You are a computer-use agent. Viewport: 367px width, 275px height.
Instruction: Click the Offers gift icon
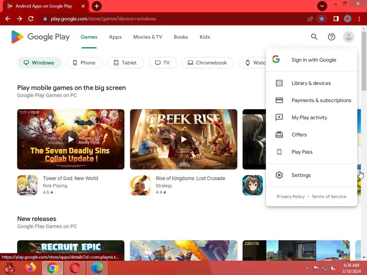279,135
